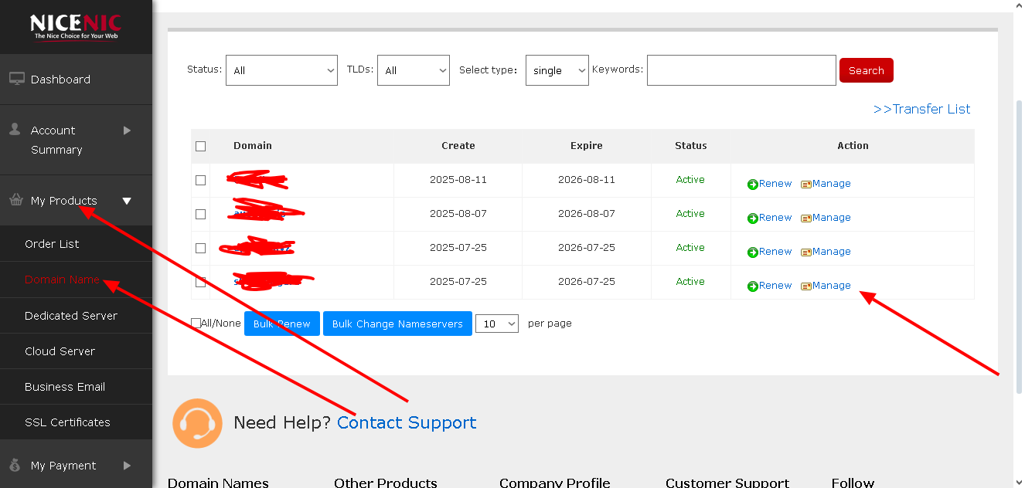Click the Dashboard monitor icon

point(16,79)
